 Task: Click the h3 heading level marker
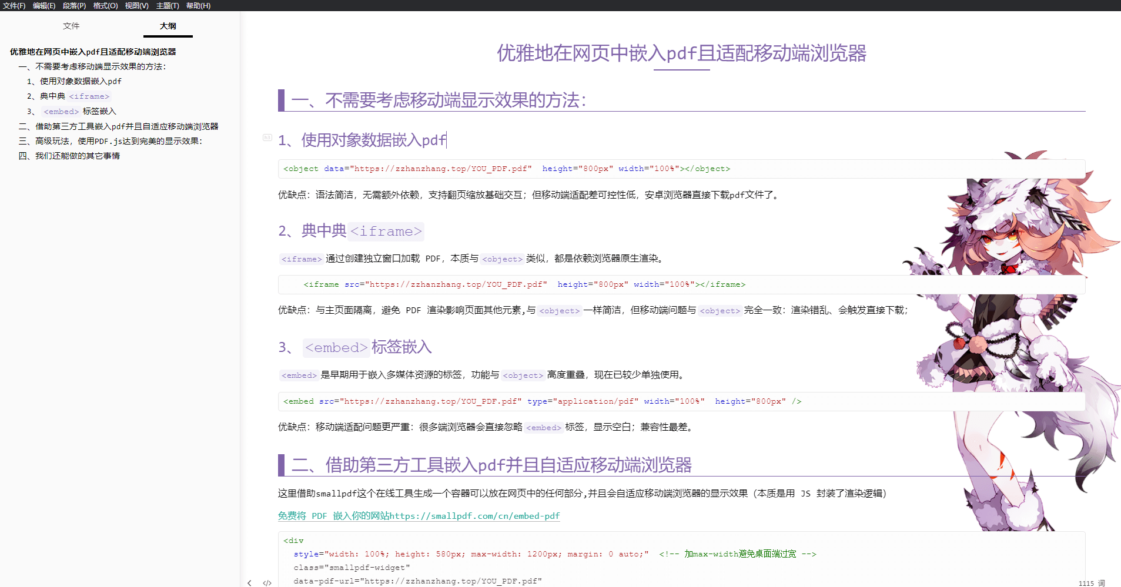(x=267, y=137)
